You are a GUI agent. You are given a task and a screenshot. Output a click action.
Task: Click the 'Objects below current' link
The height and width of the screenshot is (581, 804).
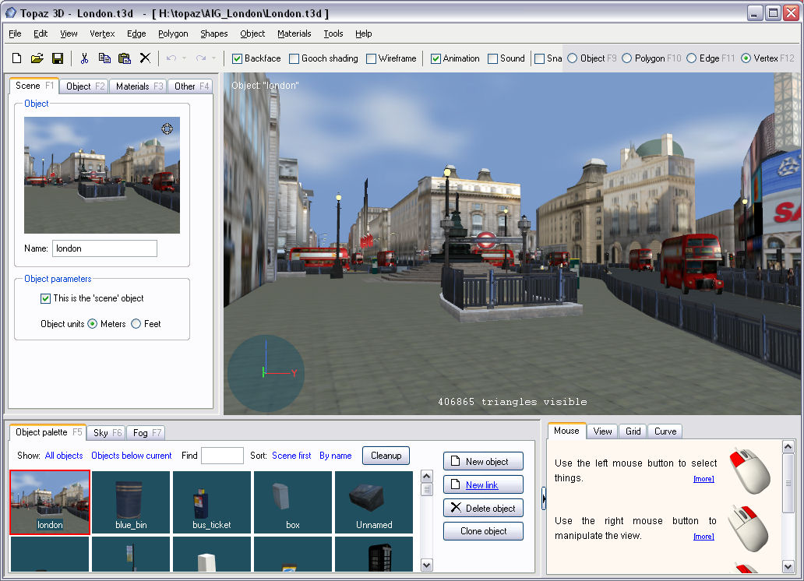(131, 456)
